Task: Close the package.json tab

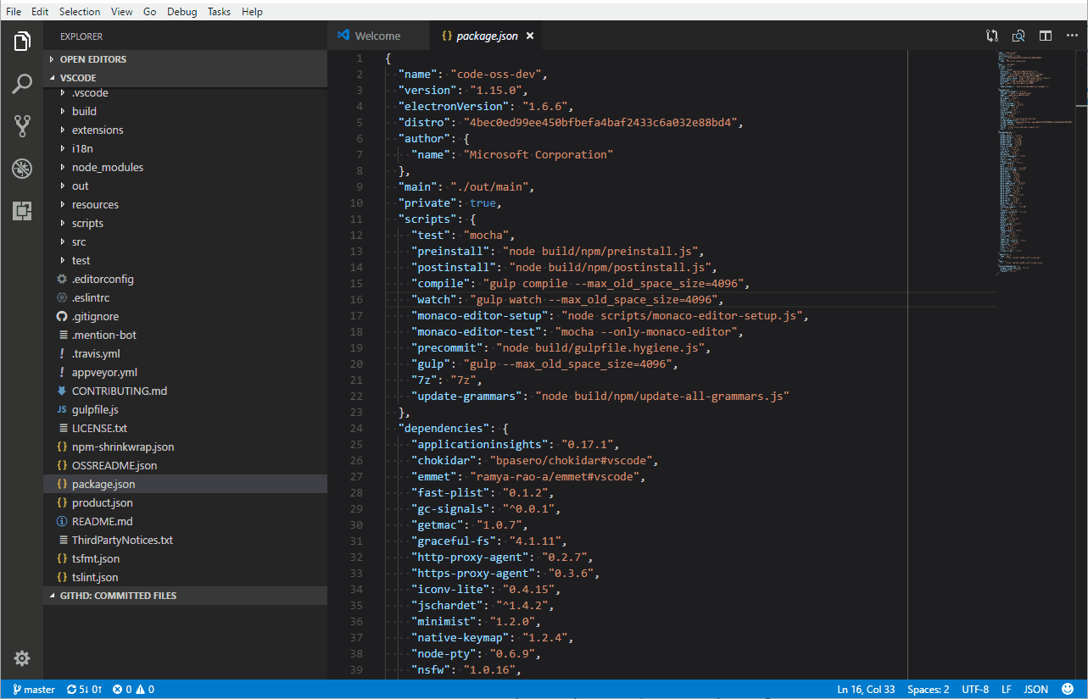Action: click(x=530, y=36)
